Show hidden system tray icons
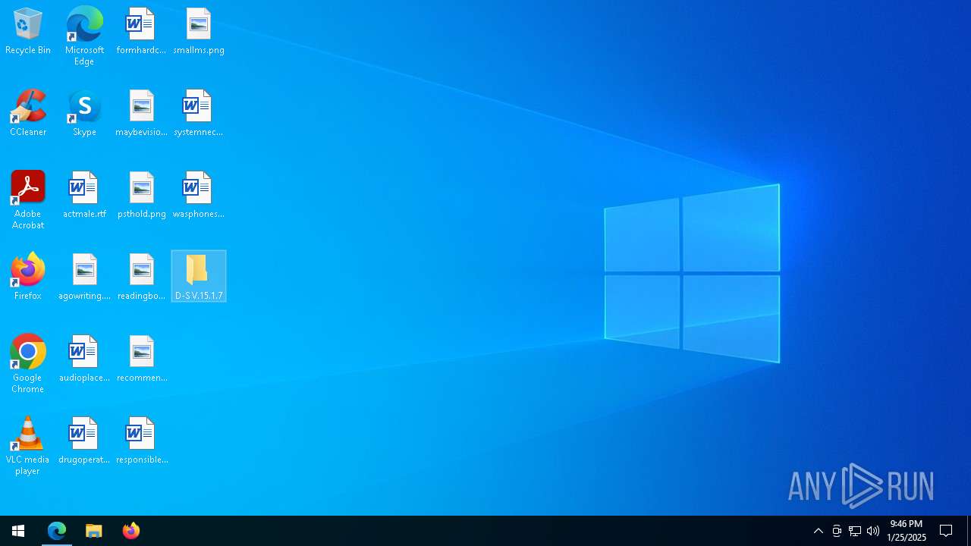971x546 pixels. pos(819,531)
